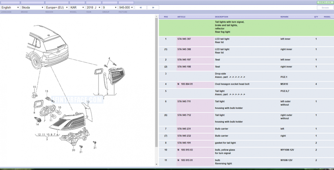This screenshot has width=334, height=170.
Task: Open the Brand dropdown showing Skoda
Action: 32,7
